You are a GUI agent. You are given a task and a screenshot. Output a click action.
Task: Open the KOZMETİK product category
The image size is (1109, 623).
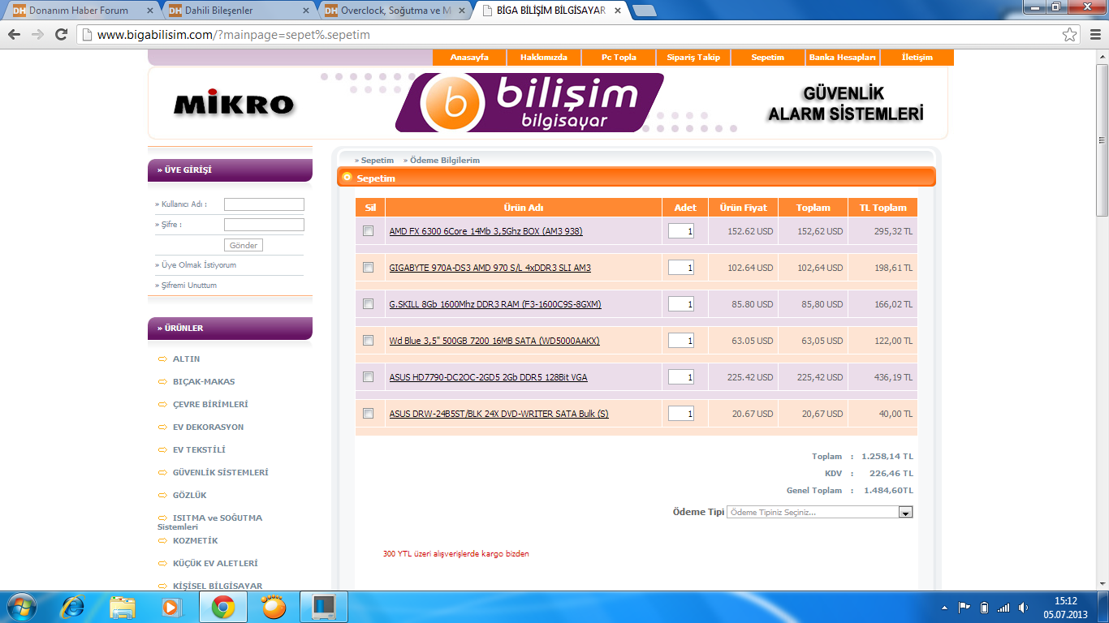pyautogui.click(x=195, y=540)
